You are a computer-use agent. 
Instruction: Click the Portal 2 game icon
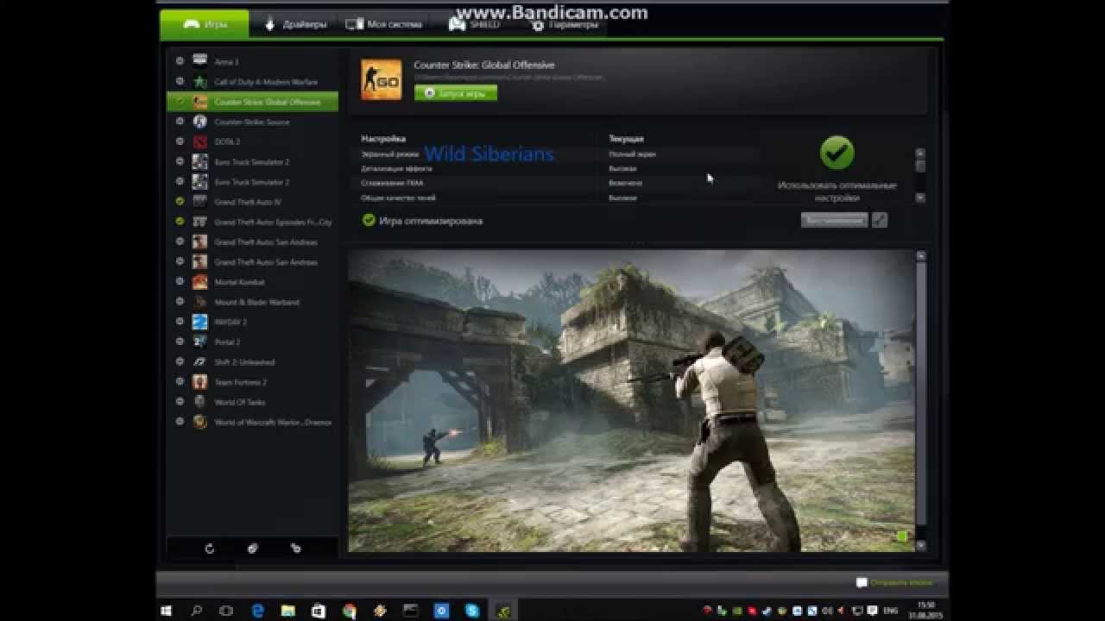(x=200, y=342)
